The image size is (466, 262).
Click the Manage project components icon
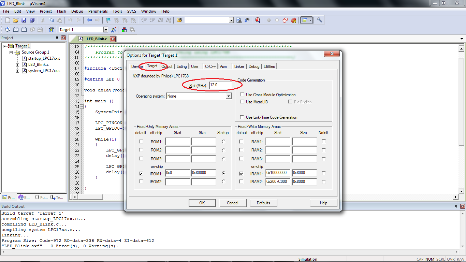tap(124, 30)
